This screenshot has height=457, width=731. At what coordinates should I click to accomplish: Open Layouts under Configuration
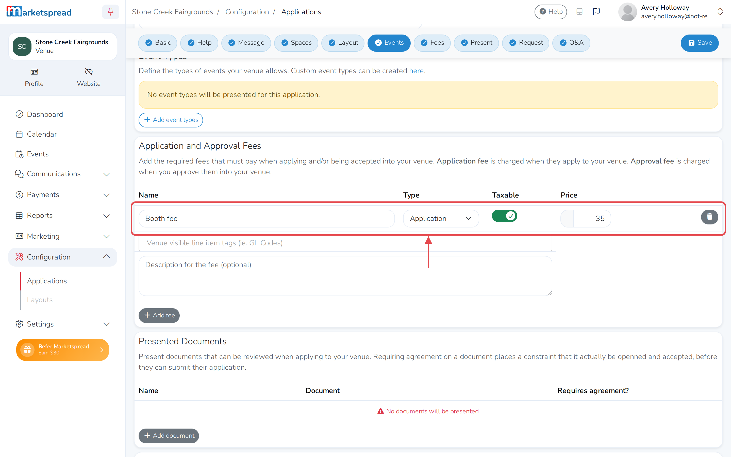40,300
